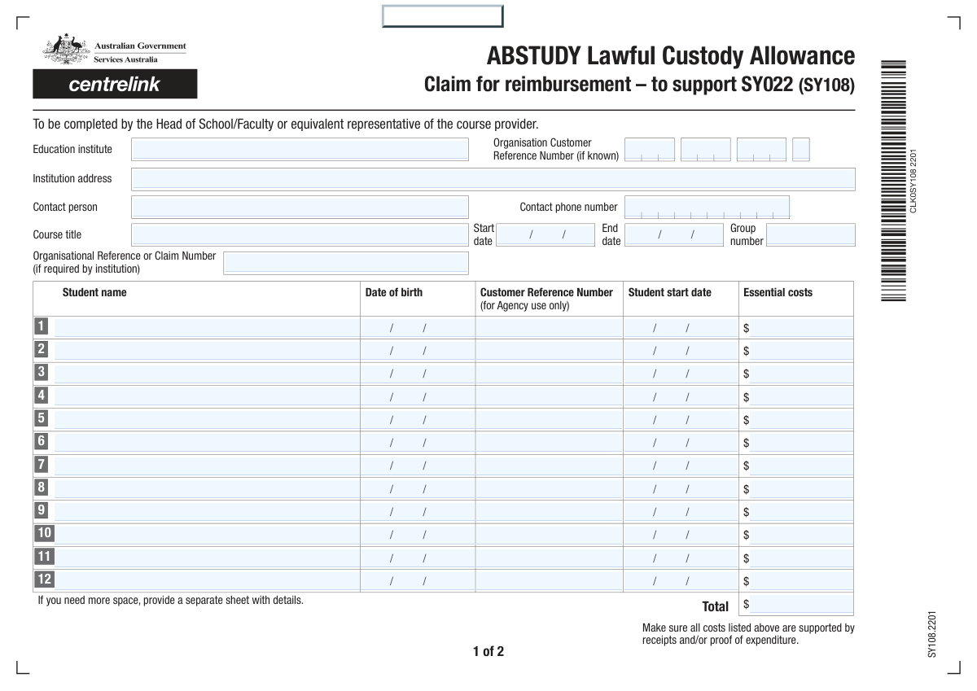The width and height of the screenshot is (977, 691).
Task: Click Student name field in row 4
Action: pos(207,396)
